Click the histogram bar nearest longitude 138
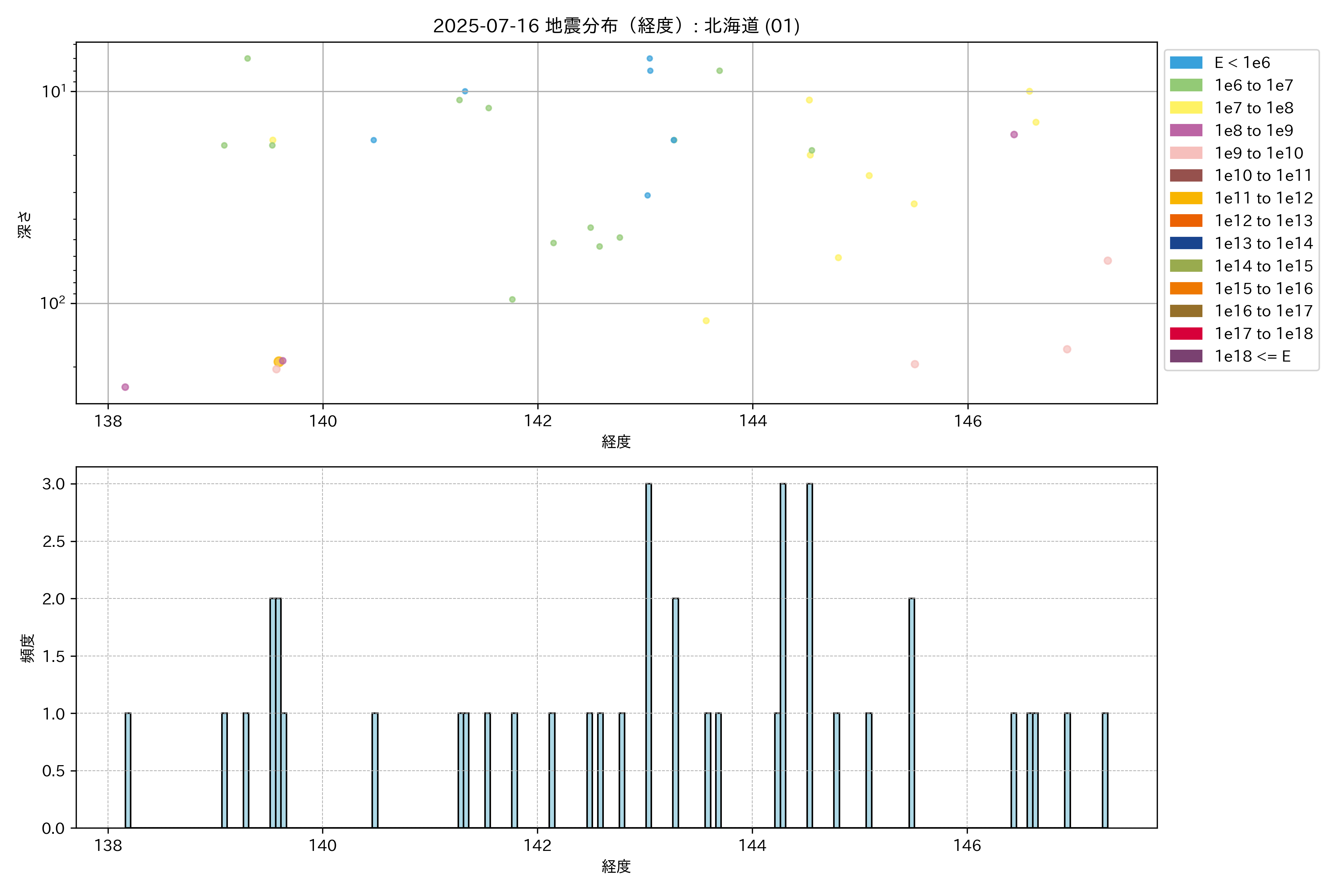The height and width of the screenshot is (891, 1336). (128, 770)
